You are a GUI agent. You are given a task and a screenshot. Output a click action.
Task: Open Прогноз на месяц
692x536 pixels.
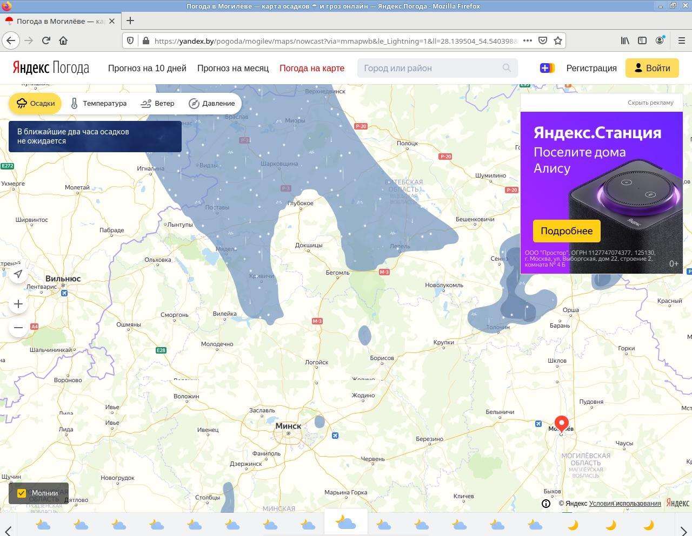point(233,68)
